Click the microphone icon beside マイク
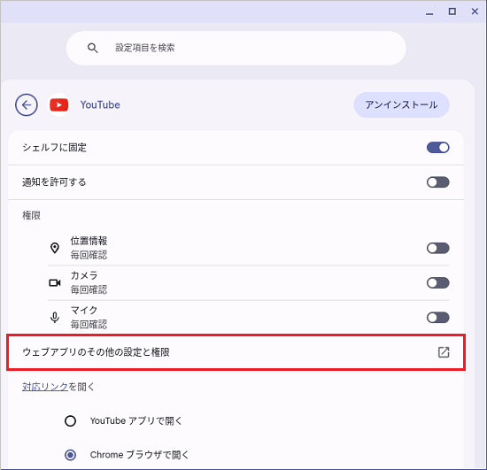The width and height of the screenshot is (487, 470). 55,317
